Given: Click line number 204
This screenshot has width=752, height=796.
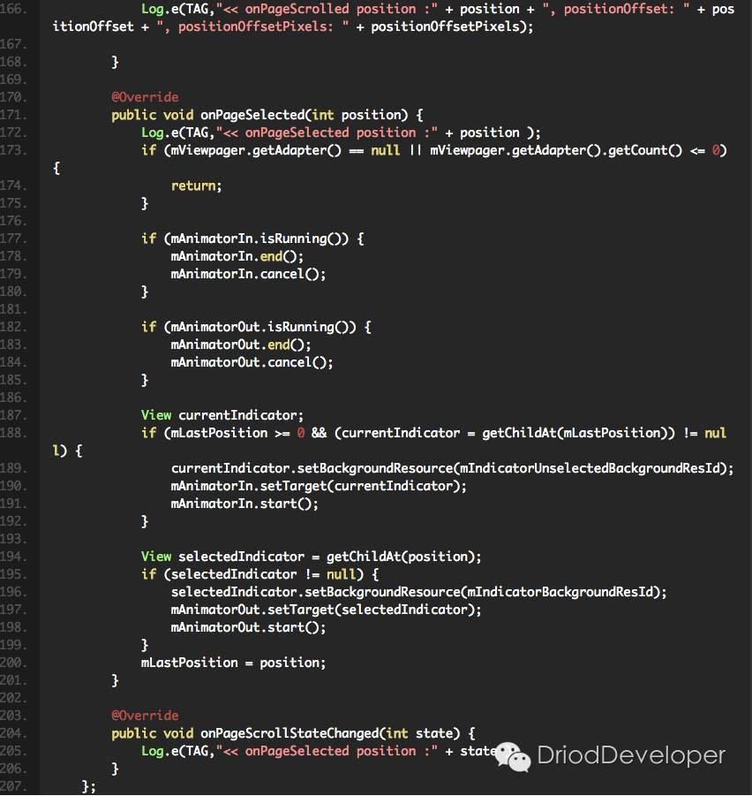Looking at the screenshot, I should point(12,733).
